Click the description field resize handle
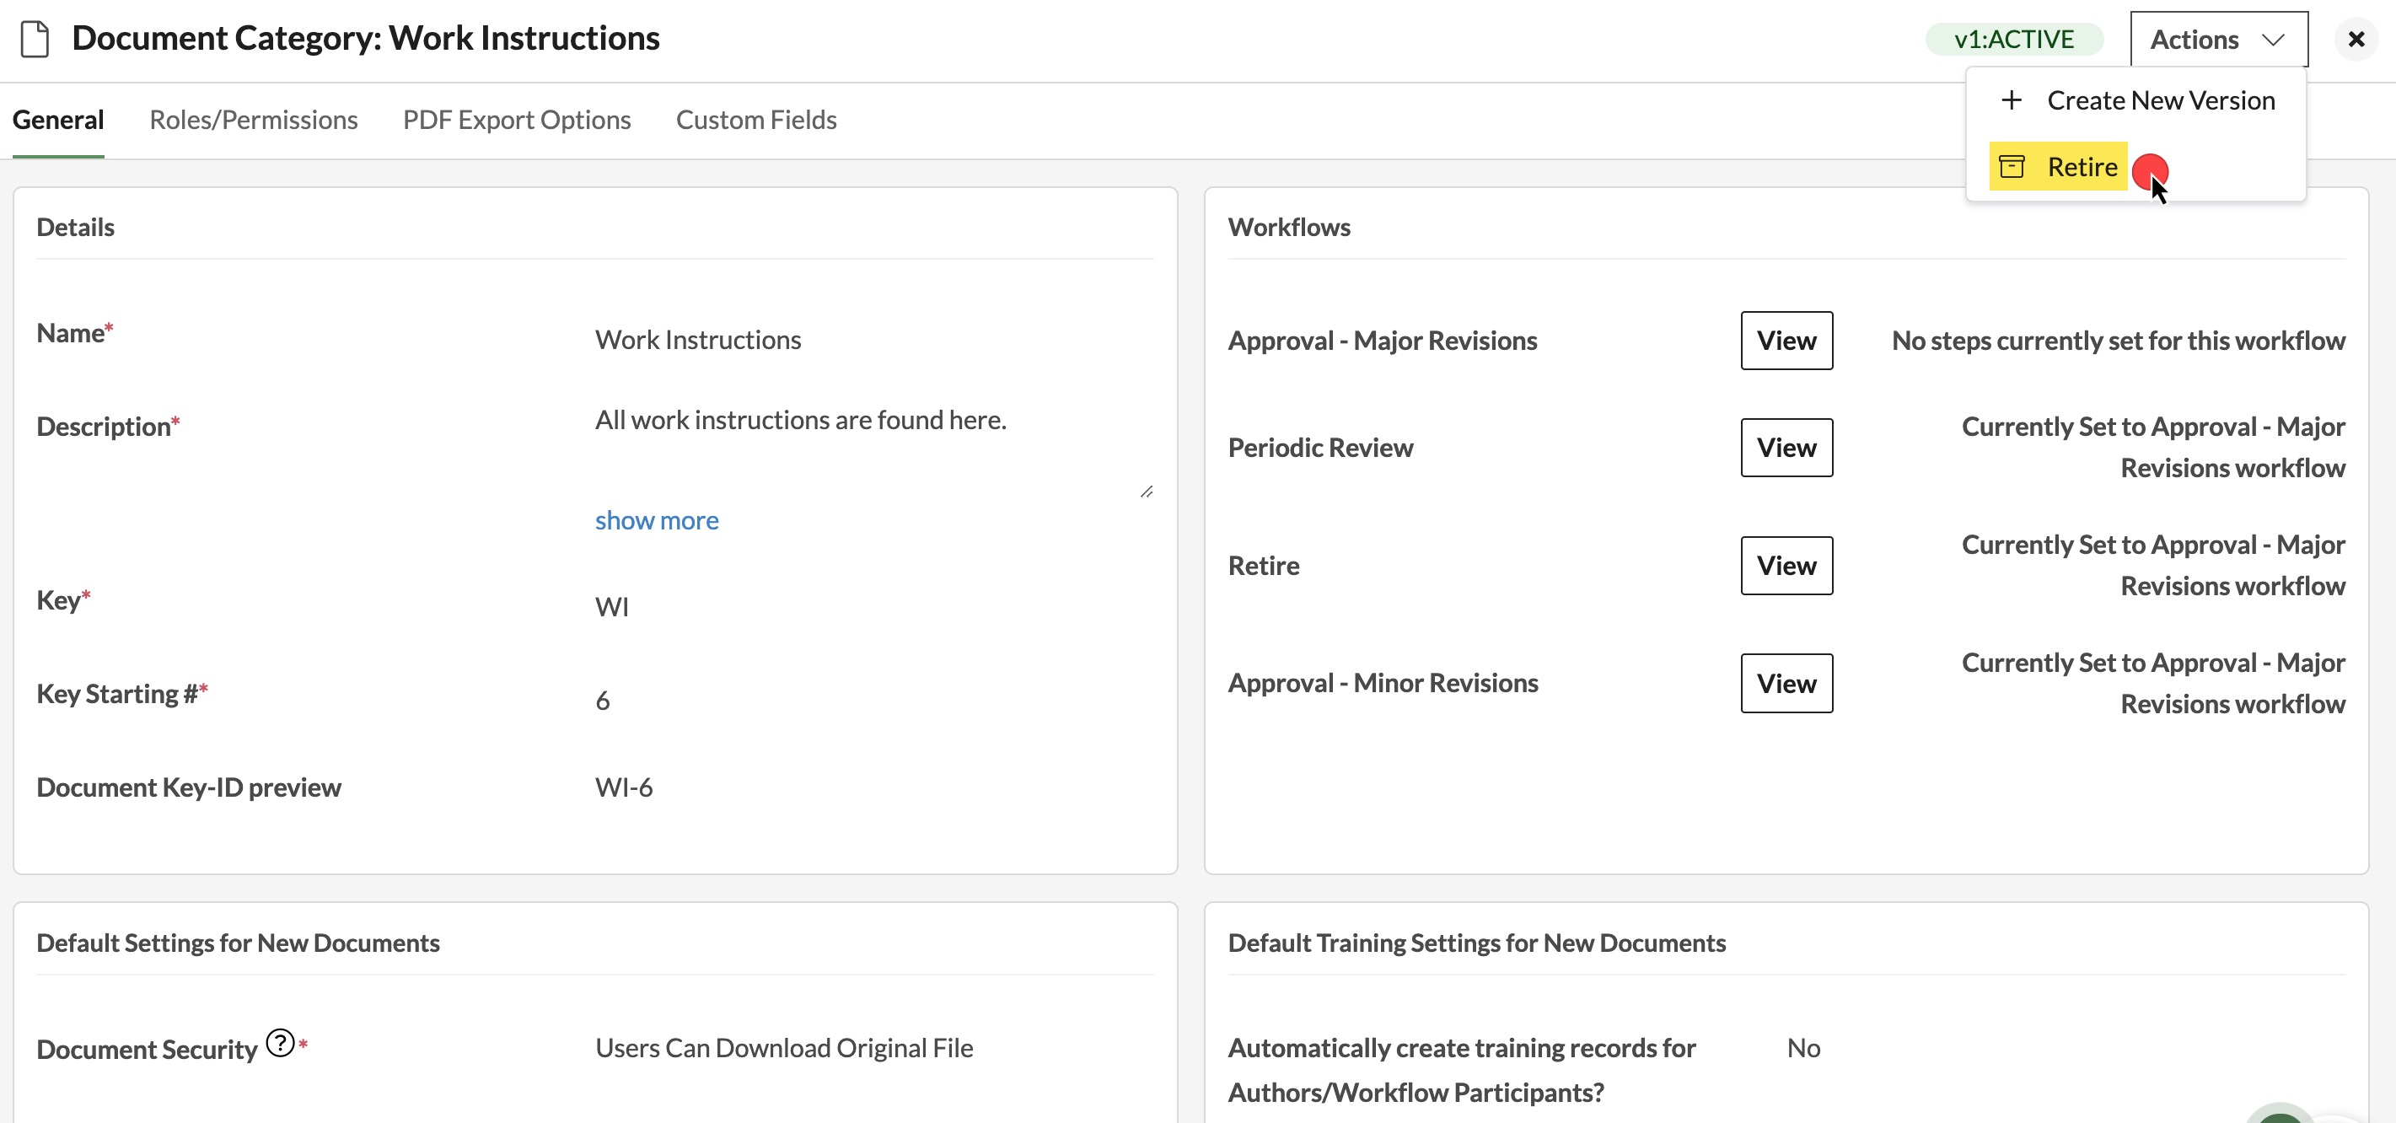Screen dimensions: 2396x1123 tap(1146, 492)
